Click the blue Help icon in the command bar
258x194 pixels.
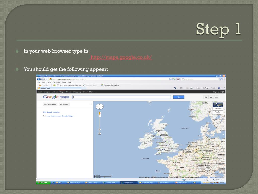(219, 88)
